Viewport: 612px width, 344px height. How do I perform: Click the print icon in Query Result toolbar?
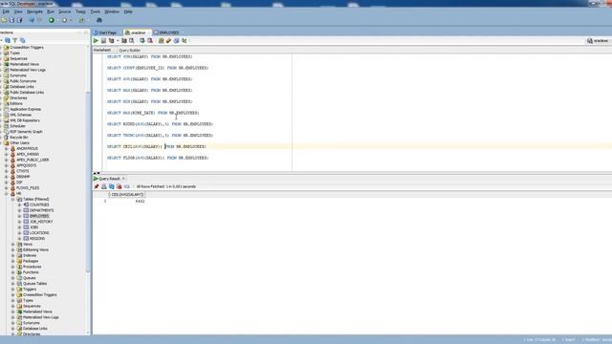tap(104, 187)
